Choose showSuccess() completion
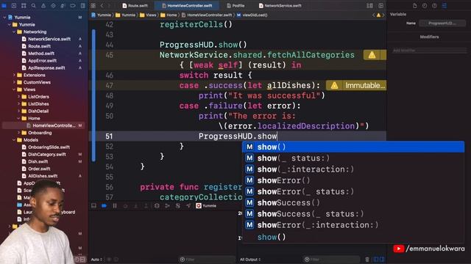Screen dimensions: 471x264 pyautogui.click(x=353, y=202)
